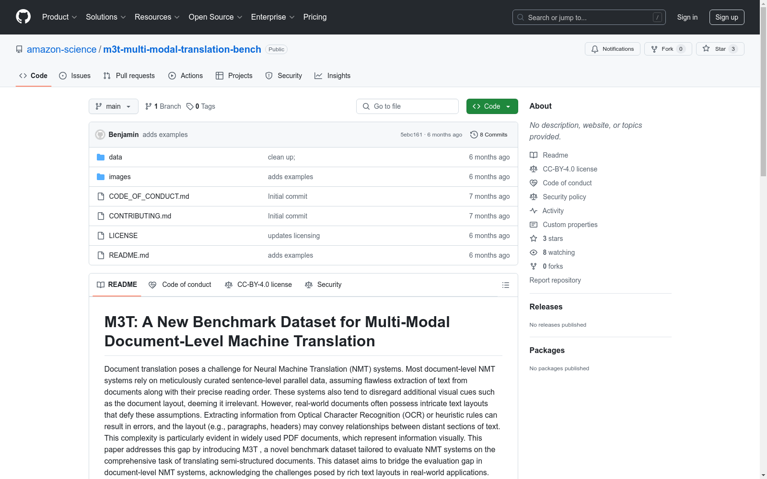This screenshot has width=767, height=479.
Task: Click the star icon beside 3 stars
Action: (534, 239)
